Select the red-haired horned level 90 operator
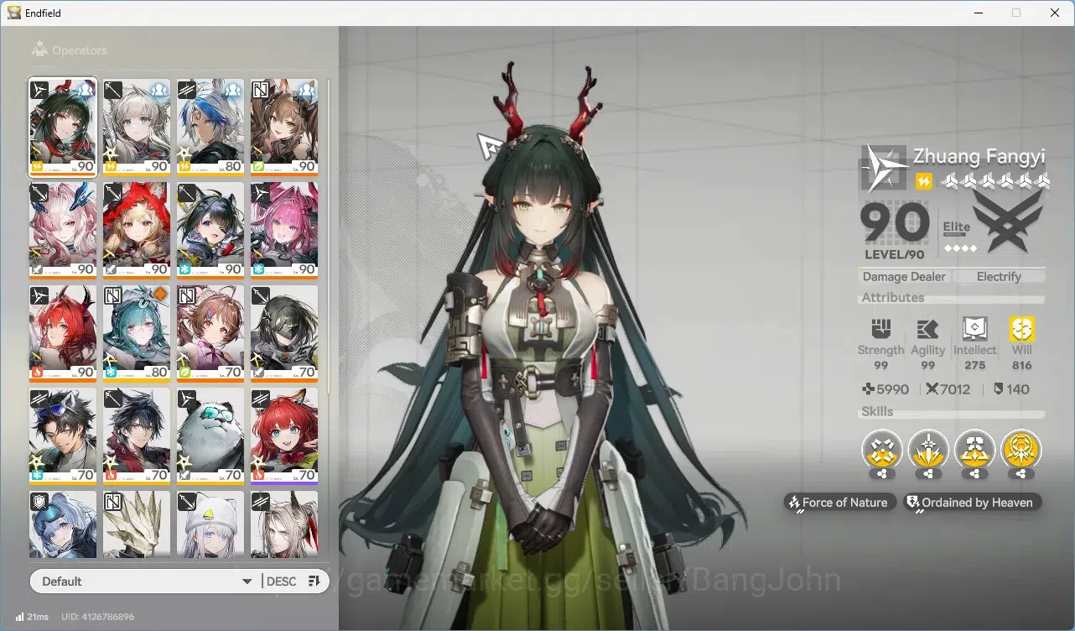 coord(63,333)
